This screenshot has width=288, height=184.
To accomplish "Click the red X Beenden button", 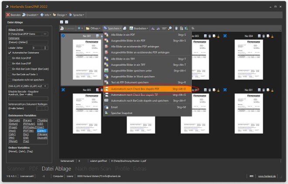I will [x=13, y=15].
